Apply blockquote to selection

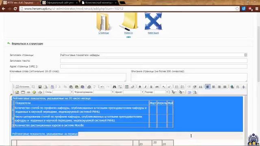pos(200,87)
